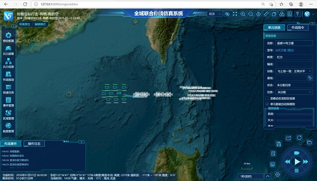Open the 红方 side dropdown in toolbar
The width and height of the screenshot is (317, 181).
215,14
